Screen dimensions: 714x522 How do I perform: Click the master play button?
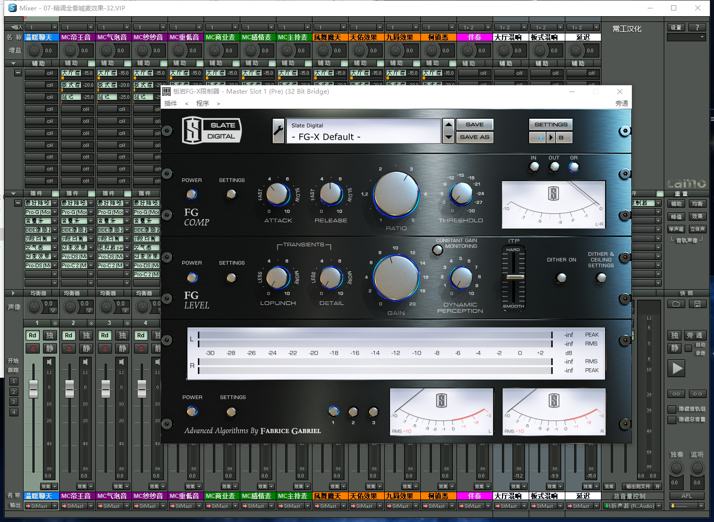[677, 368]
